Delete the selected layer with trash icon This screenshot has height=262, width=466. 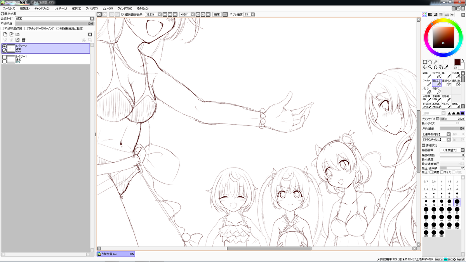[24, 40]
